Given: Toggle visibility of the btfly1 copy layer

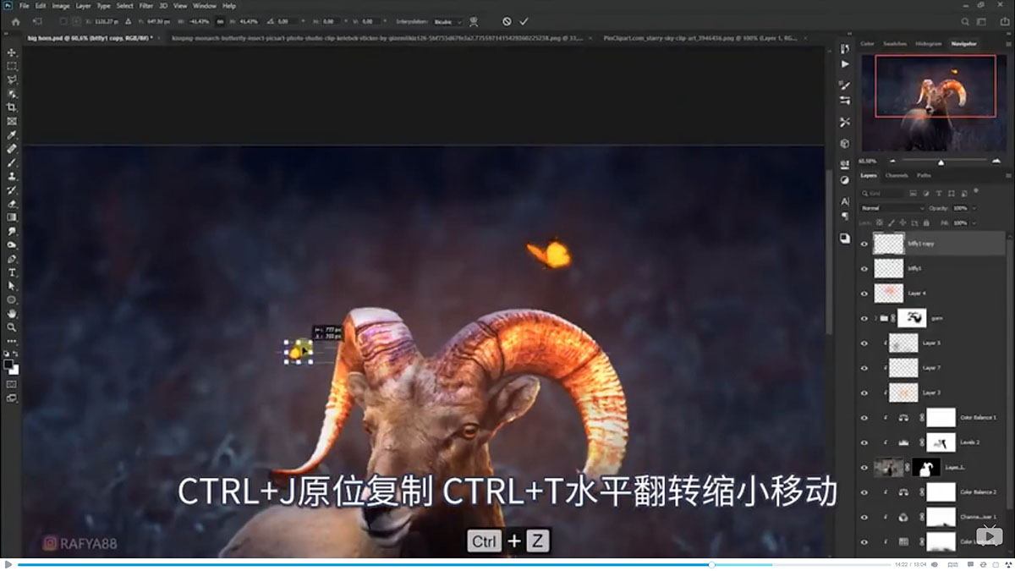Looking at the screenshot, I should pos(864,244).
